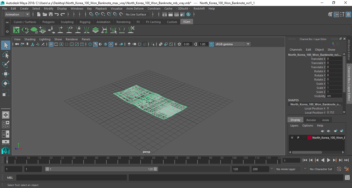This screenshot has width=352, height=188.
Task: Open the Animation menu set dropdown
Action: click(x=17, y=14)
